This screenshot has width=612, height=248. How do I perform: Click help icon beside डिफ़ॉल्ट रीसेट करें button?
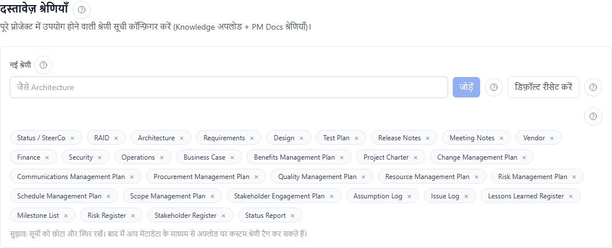593,87
